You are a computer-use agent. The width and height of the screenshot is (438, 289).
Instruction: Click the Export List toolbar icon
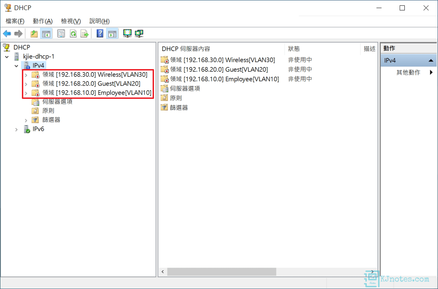click(x=85, y=34)
